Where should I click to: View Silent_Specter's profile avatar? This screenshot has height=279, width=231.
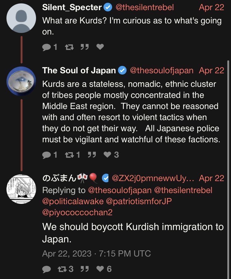point(21,18)
